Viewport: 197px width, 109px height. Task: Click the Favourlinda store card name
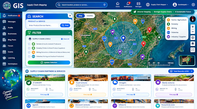168,105
